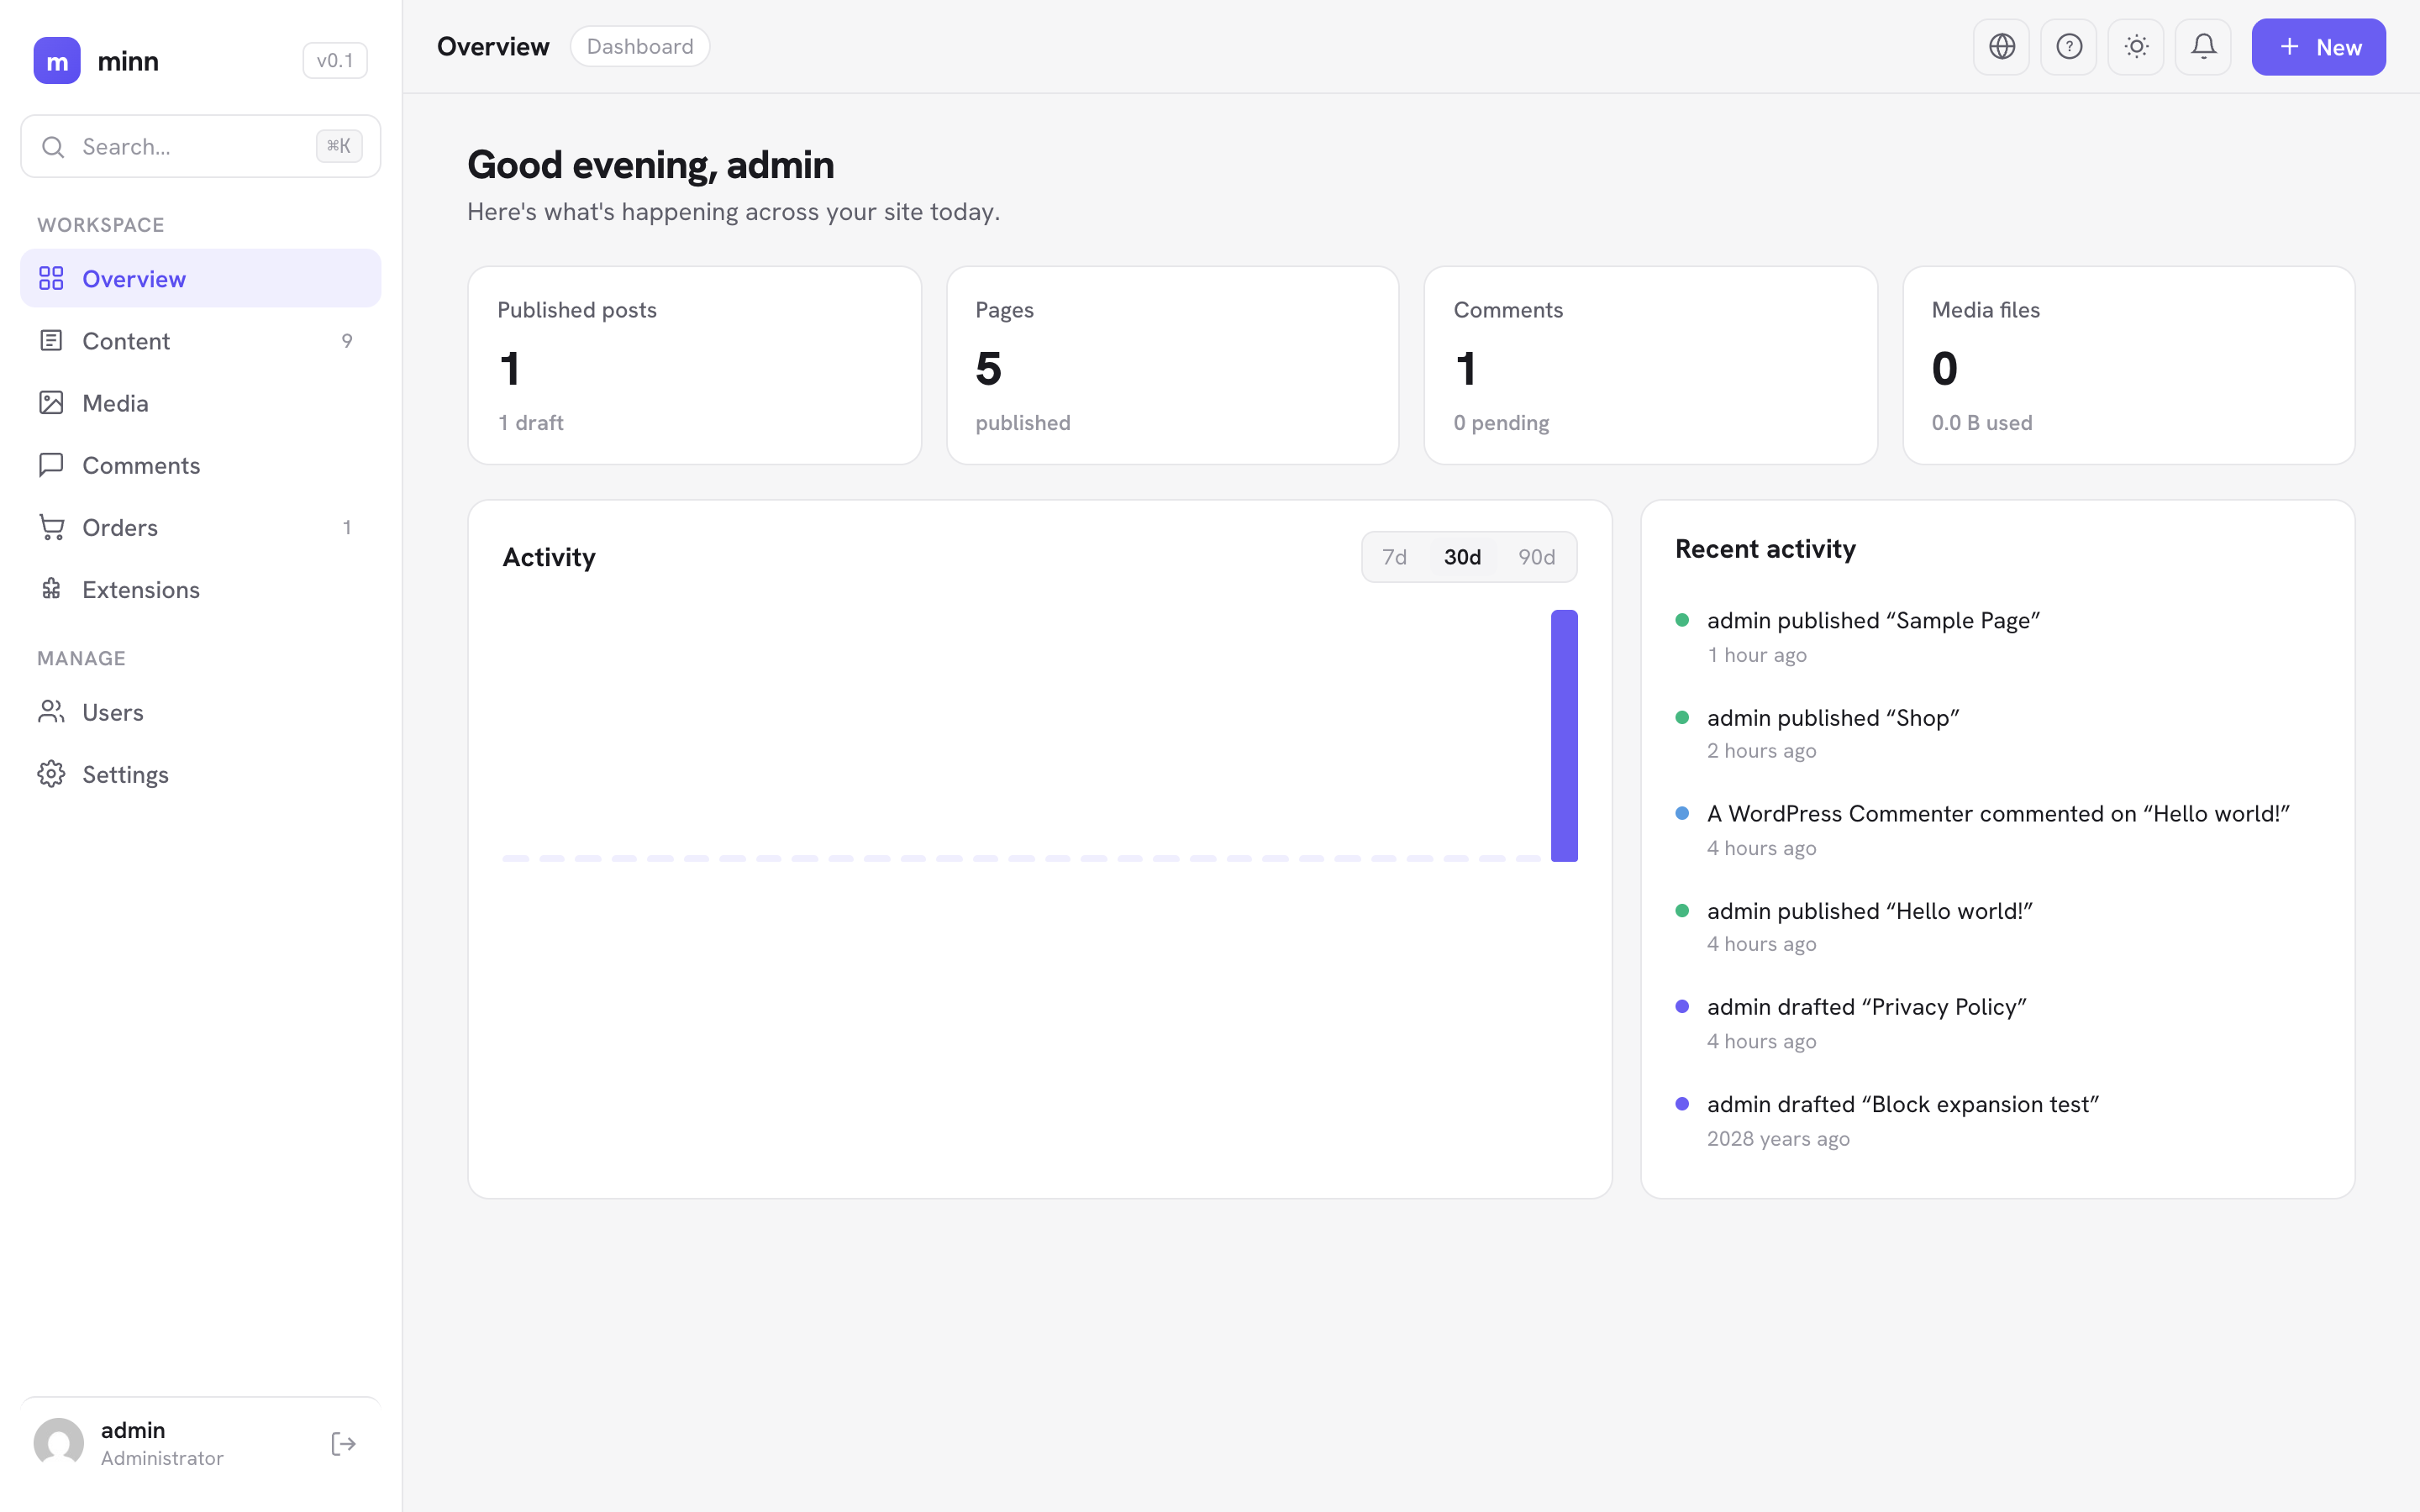Open the Comments menu item
This screenshot has width=2420, height=1512.
(200, 465)
